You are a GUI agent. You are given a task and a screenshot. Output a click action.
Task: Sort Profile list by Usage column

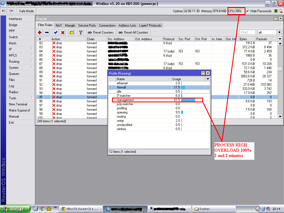point(188,79)
